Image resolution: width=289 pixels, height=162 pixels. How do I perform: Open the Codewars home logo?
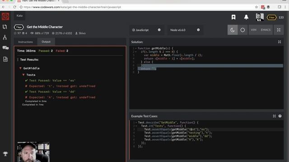5,17
